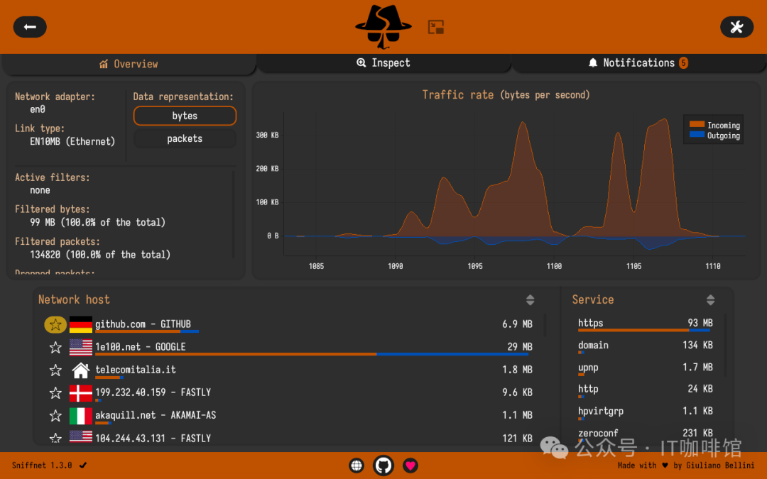Click the Outgoing legend color swatch
The height and width of the screenshot is (479, 767).
[x=697, y=134]
